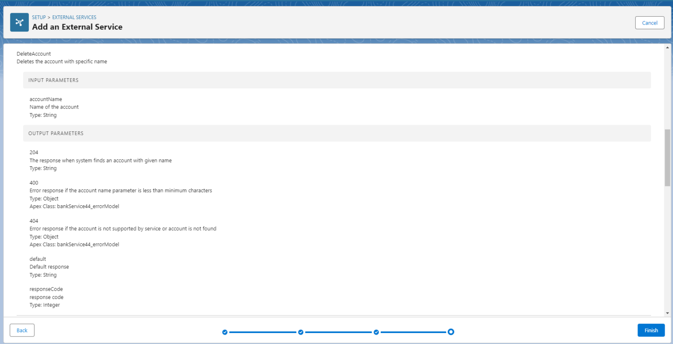
Task: Select the second completed progress step checkmark
Action: (x=301, y=332)
